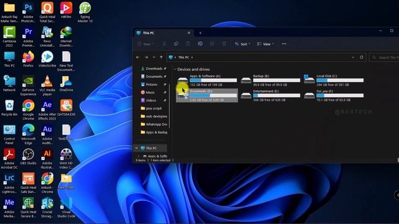
Task: Click the Copy toolbar icon in Explorer
Action: coord(176,44)
